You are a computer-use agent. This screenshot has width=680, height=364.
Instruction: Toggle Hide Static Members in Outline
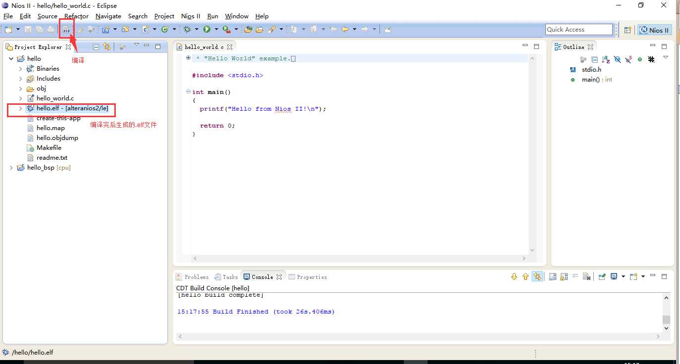point(629,59)
